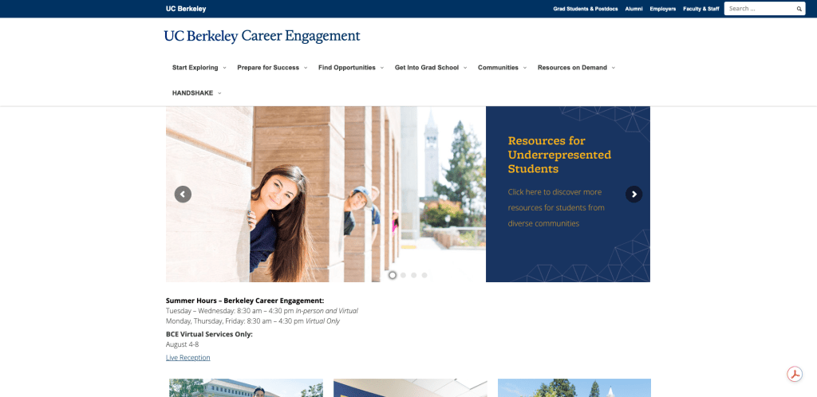Viewport: 817px width, 397px height.
Task: Expand the Start Exploring menu
Action: pyautogui.click(x=199, y=68)
